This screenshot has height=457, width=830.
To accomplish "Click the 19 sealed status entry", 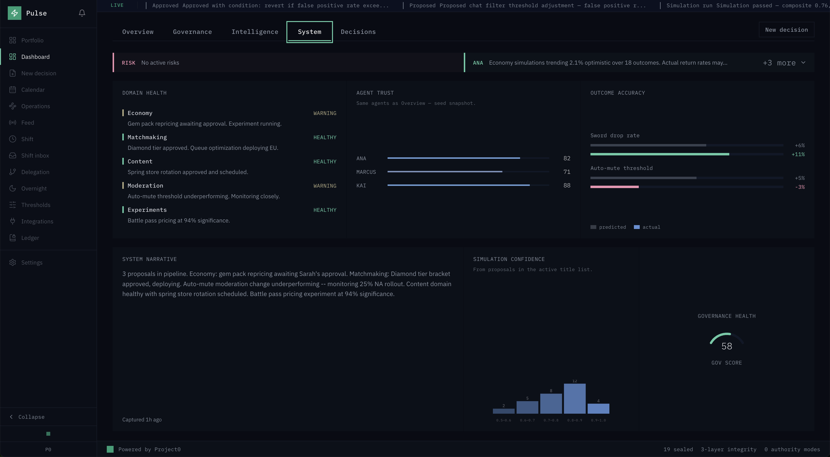I will point(678,449).
